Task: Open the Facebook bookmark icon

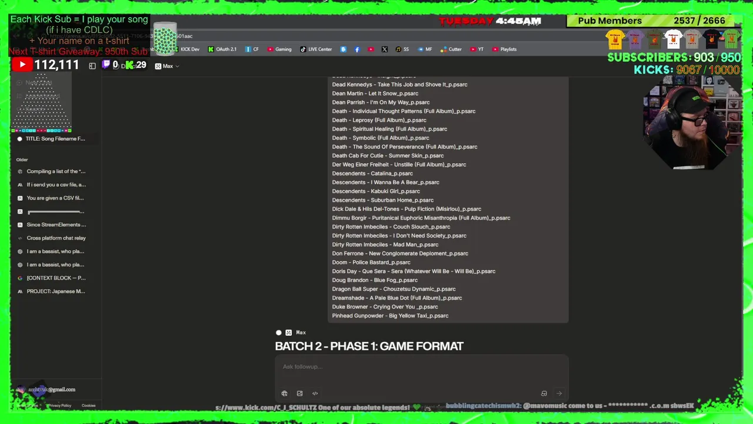Action: pyautogui.click(x=356, y=49)
